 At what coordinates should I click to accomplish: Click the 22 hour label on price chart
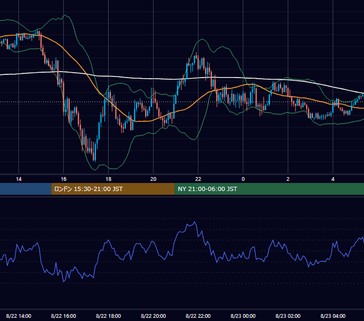coord(198,179)
